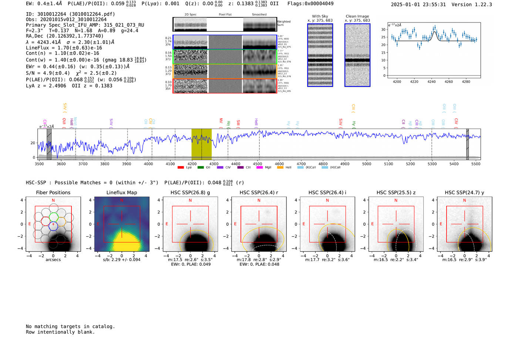Screen dimensions: 518x352
Task: Click the red Lyα legend swatch
Action: (181, 168)
